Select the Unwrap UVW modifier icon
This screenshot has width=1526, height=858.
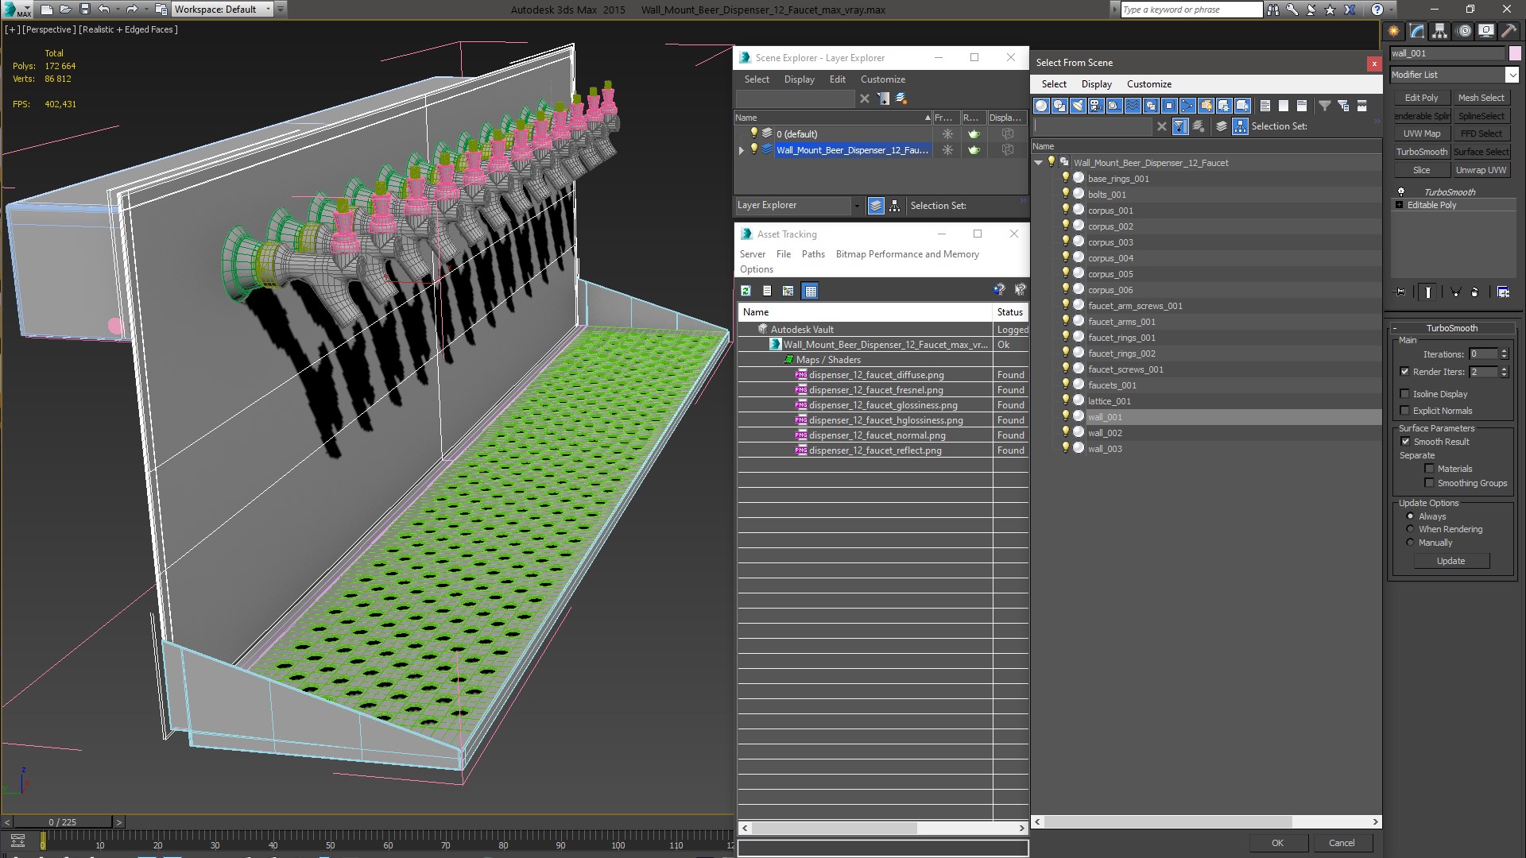point(1481,170)
